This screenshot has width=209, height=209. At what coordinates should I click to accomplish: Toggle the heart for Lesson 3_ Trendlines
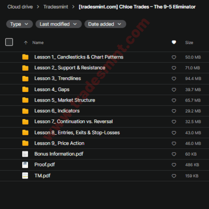pos(174,79)
